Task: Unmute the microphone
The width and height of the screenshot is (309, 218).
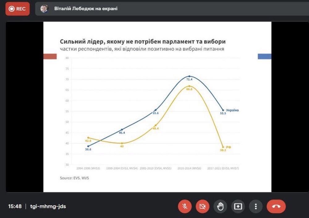Action: 185,206
